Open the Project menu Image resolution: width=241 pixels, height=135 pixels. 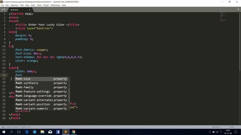point(46,5)
